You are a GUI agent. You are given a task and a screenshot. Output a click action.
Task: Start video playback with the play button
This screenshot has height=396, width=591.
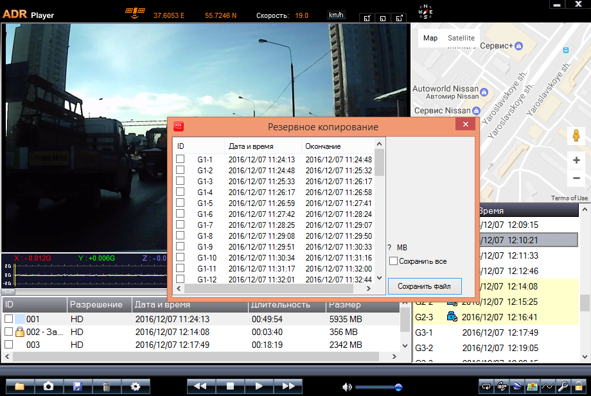pos(259,386)
